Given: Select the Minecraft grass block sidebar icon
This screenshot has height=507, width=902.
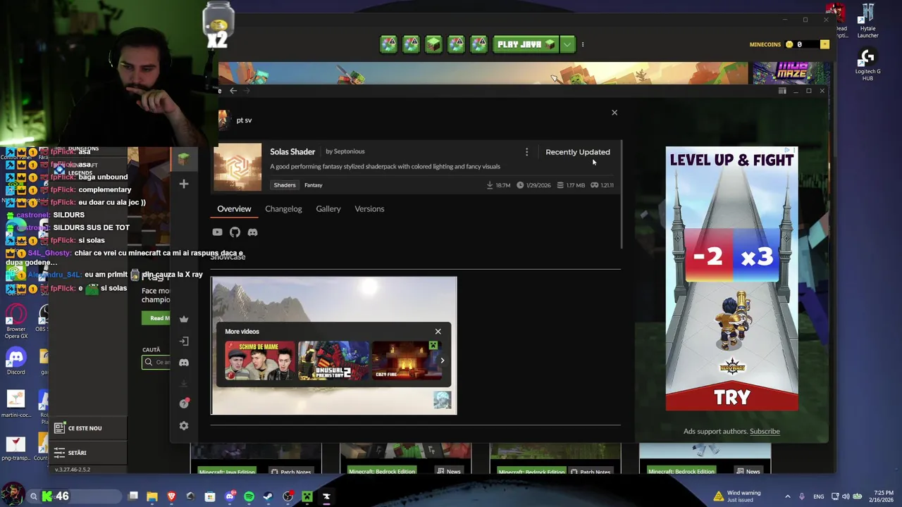Looking at the screenshot, I should coord(183,159).
